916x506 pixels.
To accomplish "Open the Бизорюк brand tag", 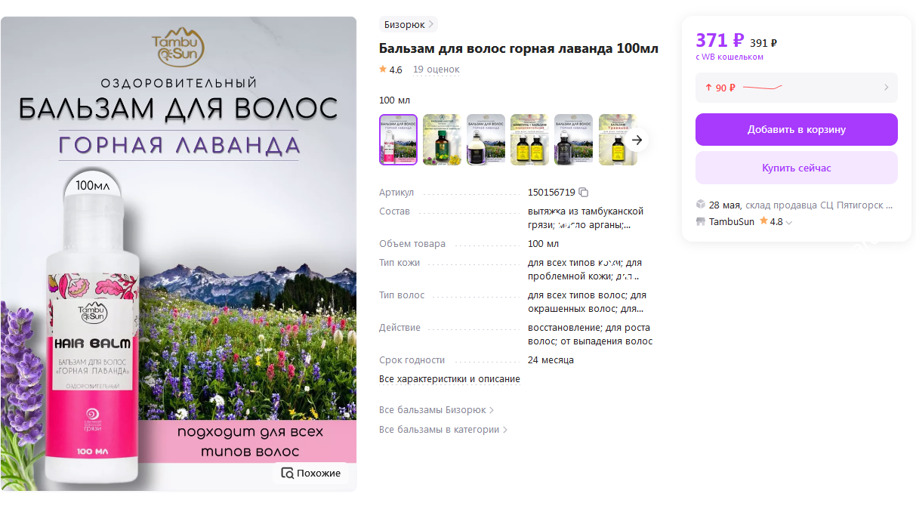I will pyautogui.click(x=409, y=24).
